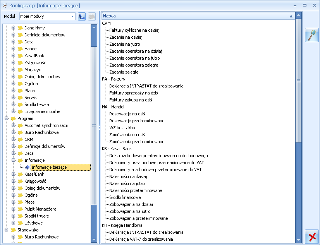Select Dok. rozchodowe przeterminowane do dochodowego
320x245 pixels.
pos(158,156)
